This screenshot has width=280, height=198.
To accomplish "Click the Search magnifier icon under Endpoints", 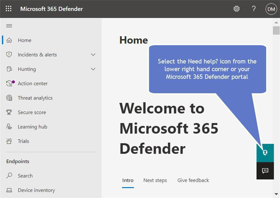I will tap(9, 176).
